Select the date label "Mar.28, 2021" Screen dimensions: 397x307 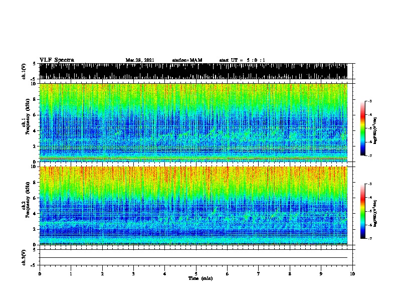tap(140, 60)
